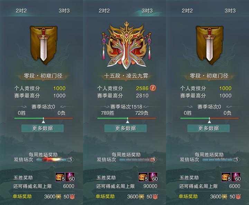This screenshot has height=205, width=249.
Task: Click the win-loss bar marker for 789胜 729负
Action: click(x=128, y=120)
